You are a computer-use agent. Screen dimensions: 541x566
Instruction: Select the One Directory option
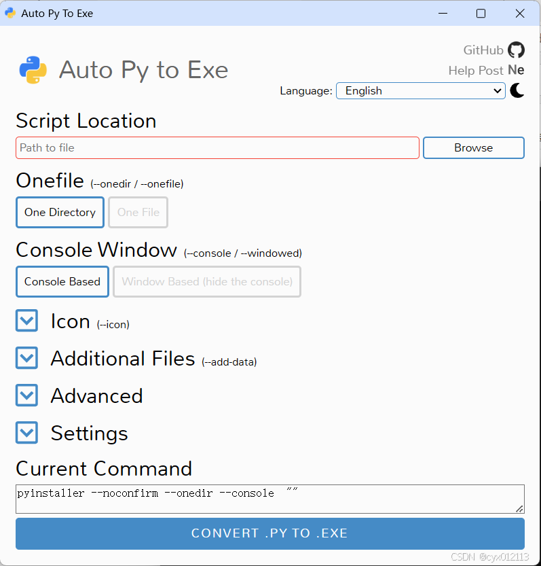click(x=60, y=212)
